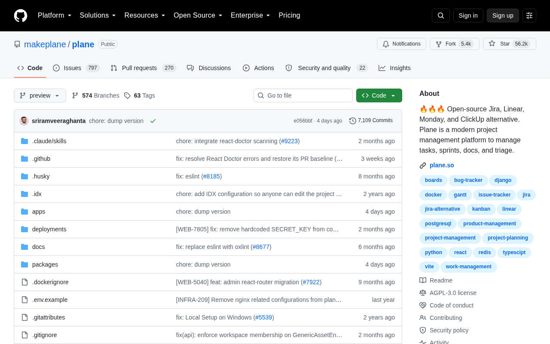
Task: Open the search magnifier button
Action: pyautogui.click(x=441, y=15)
